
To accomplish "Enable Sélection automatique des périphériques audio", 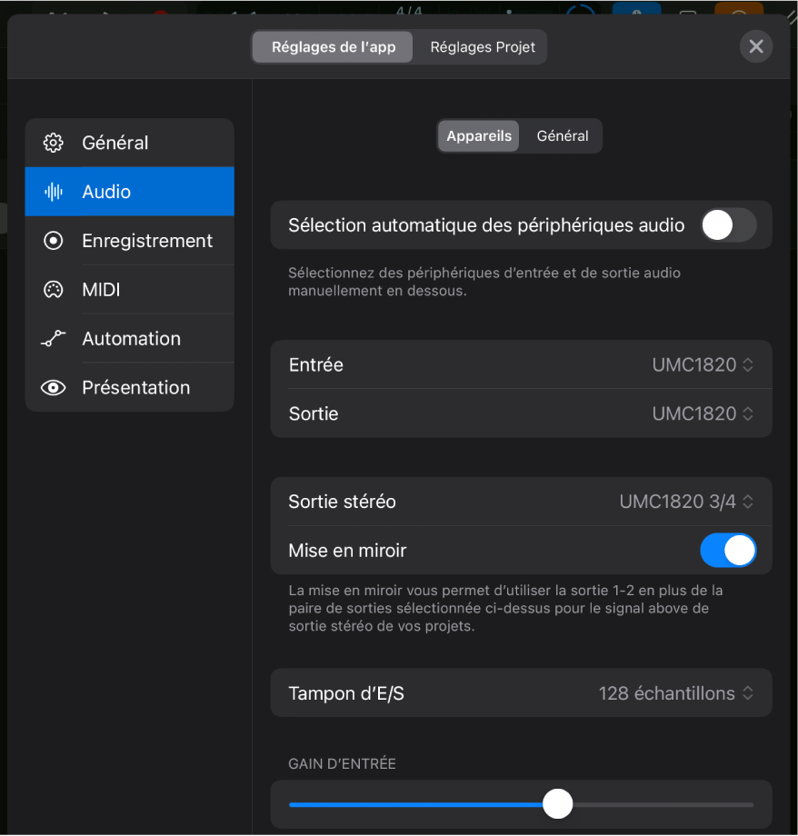I will tap(727, 224).
